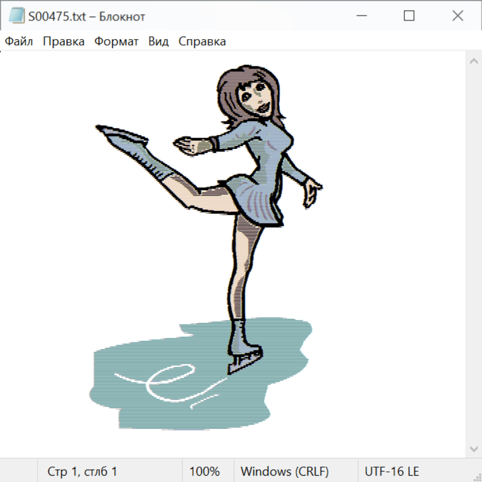Click the Notepad icon in title bar
This screenshot has height=482, width=482.
pos(16,16)
